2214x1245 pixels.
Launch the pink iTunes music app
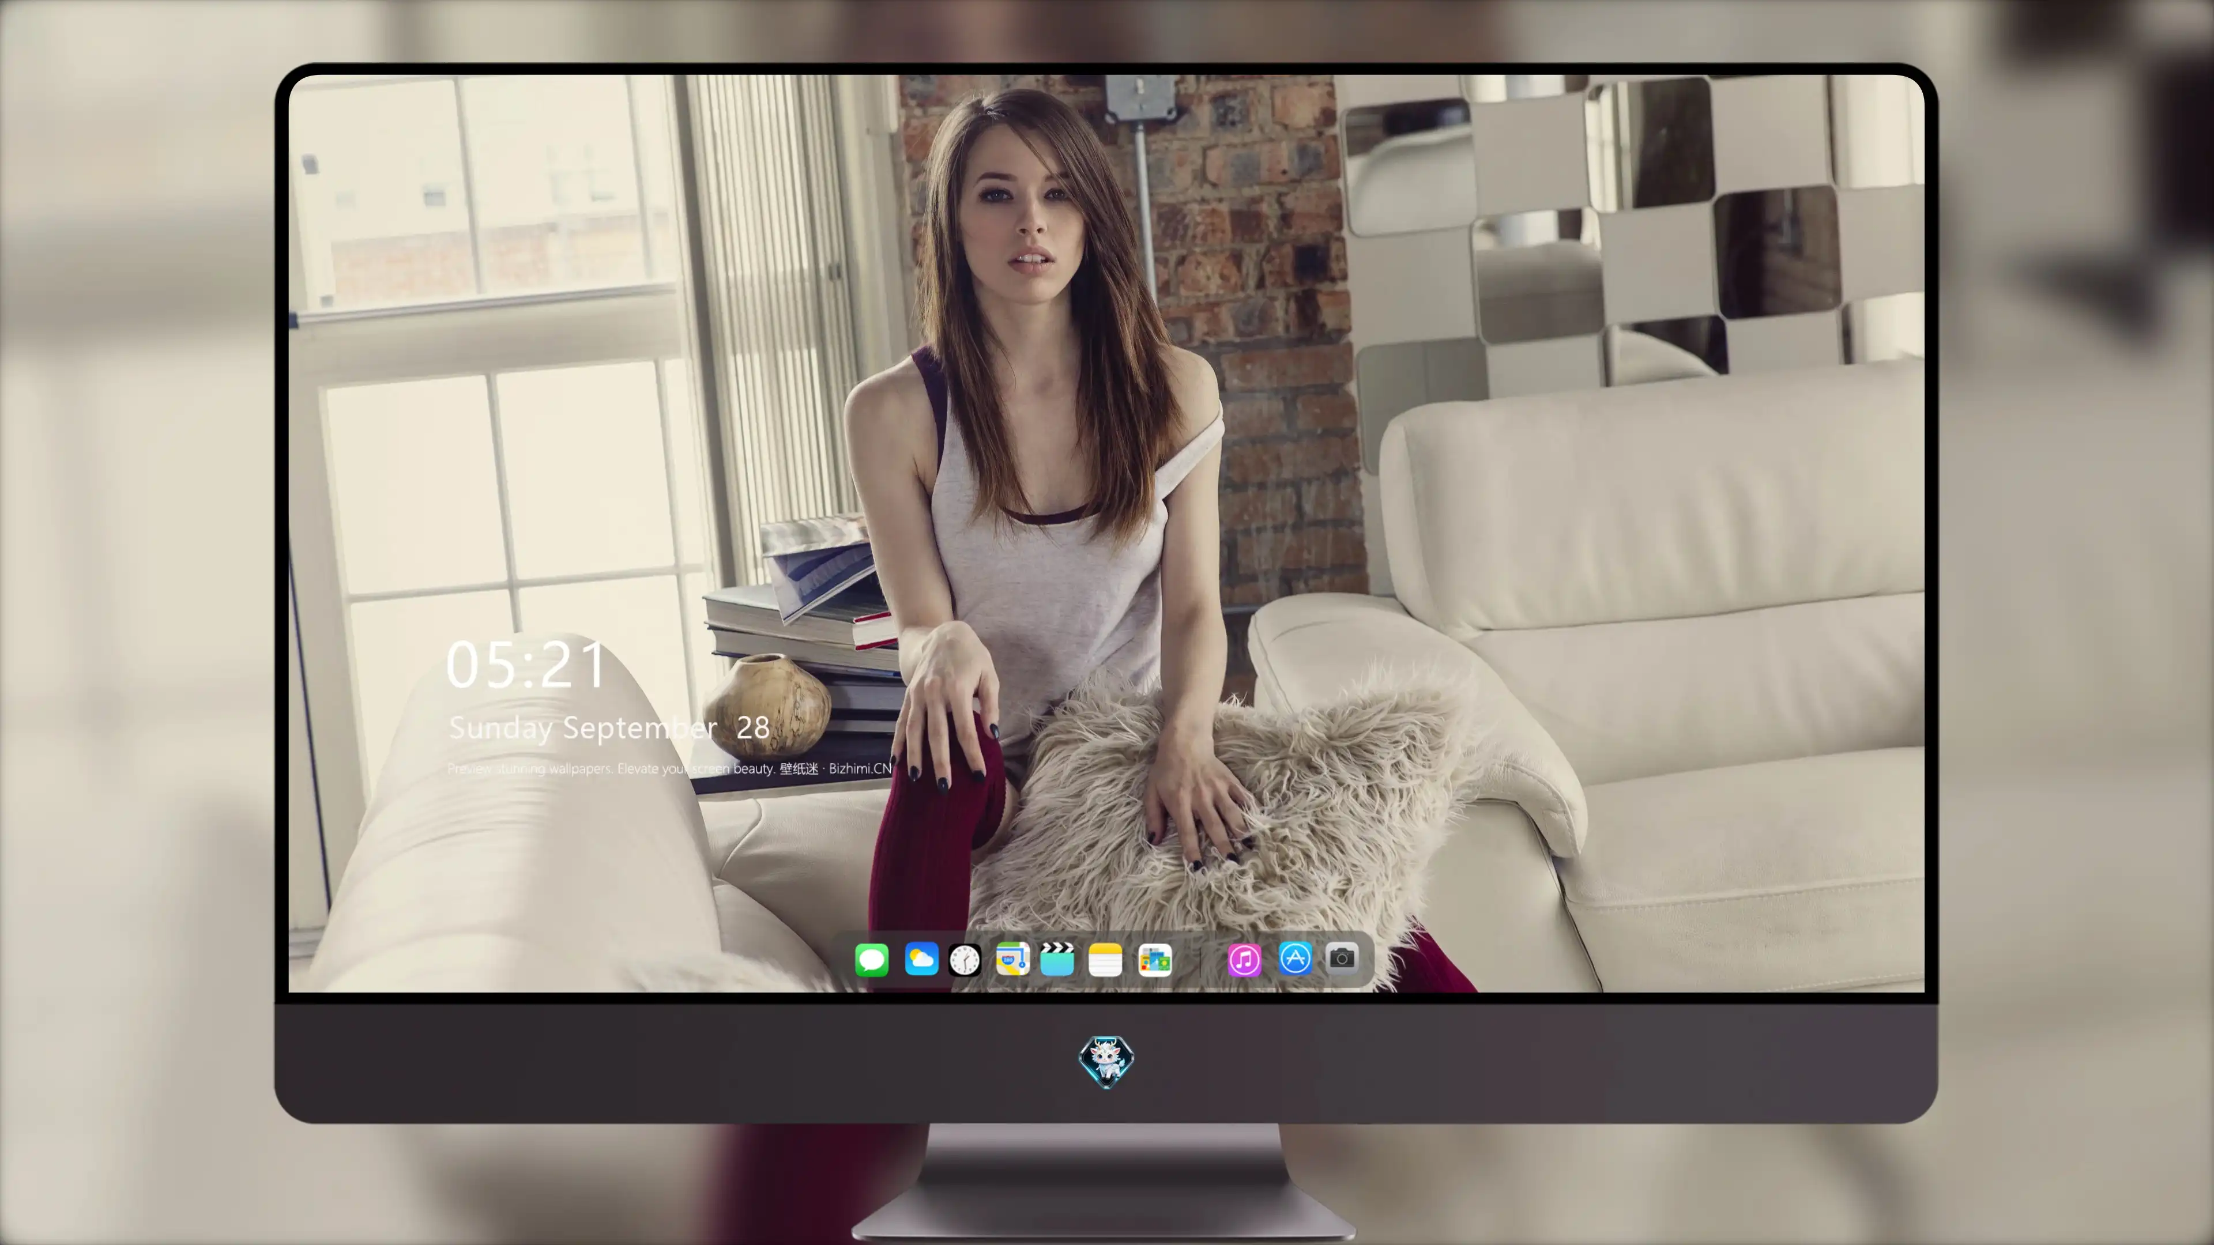pyautogui.click(x=1245, y=960)
